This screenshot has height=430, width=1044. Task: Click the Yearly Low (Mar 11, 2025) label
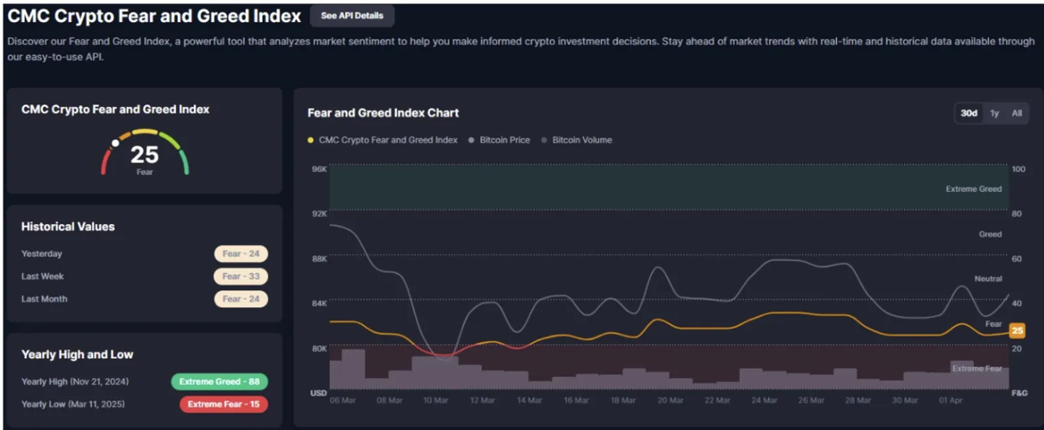pos(73,405)
